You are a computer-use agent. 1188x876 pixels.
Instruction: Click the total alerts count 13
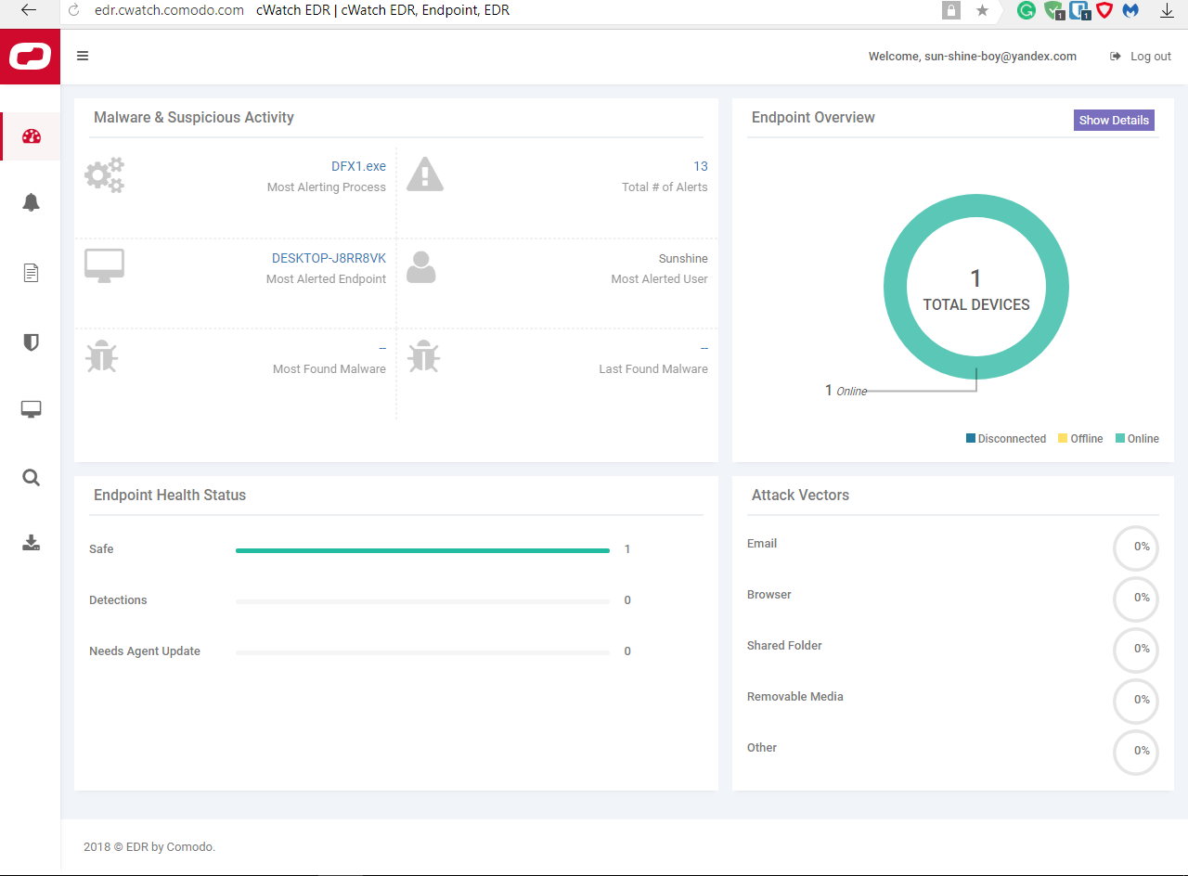click(x=700, y=166)
